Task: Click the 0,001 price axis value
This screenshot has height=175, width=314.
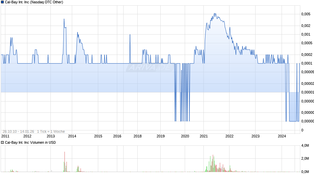Action: [x=306, y=34]
